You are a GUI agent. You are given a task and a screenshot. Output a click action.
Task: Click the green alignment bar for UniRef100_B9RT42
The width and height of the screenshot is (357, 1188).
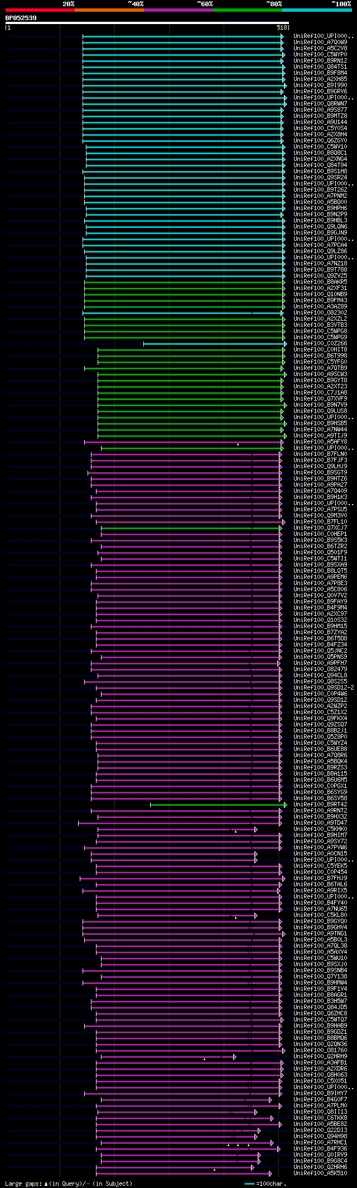click(x=218, y=805)
